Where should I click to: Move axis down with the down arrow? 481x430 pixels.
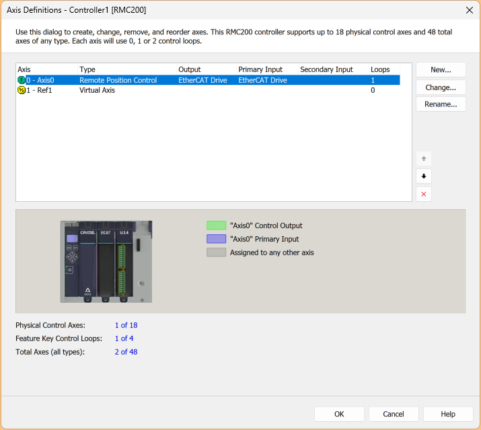click(424, 176)
